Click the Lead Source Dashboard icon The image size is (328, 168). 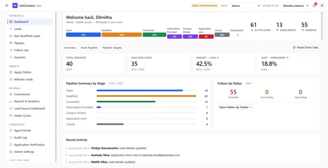[11, 108]
